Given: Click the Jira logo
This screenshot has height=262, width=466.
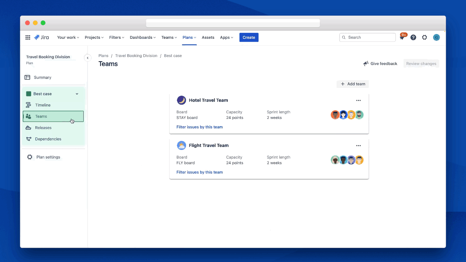Looking at the screenshot, I should [41, 37].
